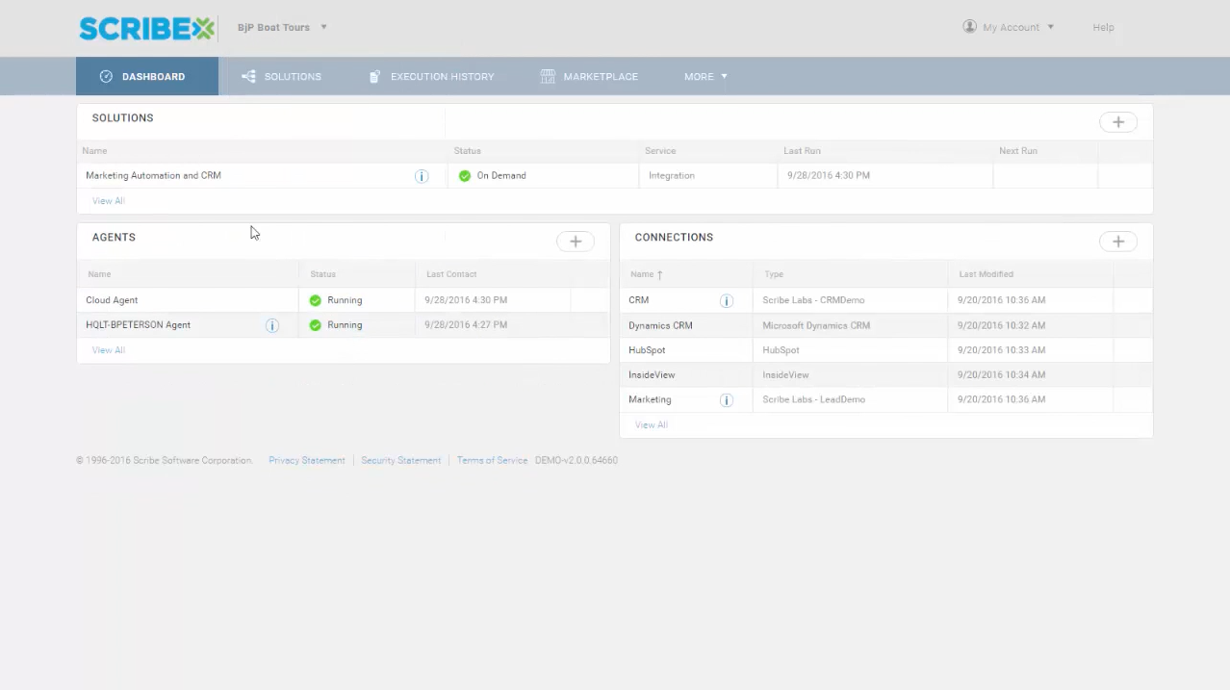Screen dimensions: 1230x690
Task: Sort connections by Name column arrow
Action: (659, 275)
